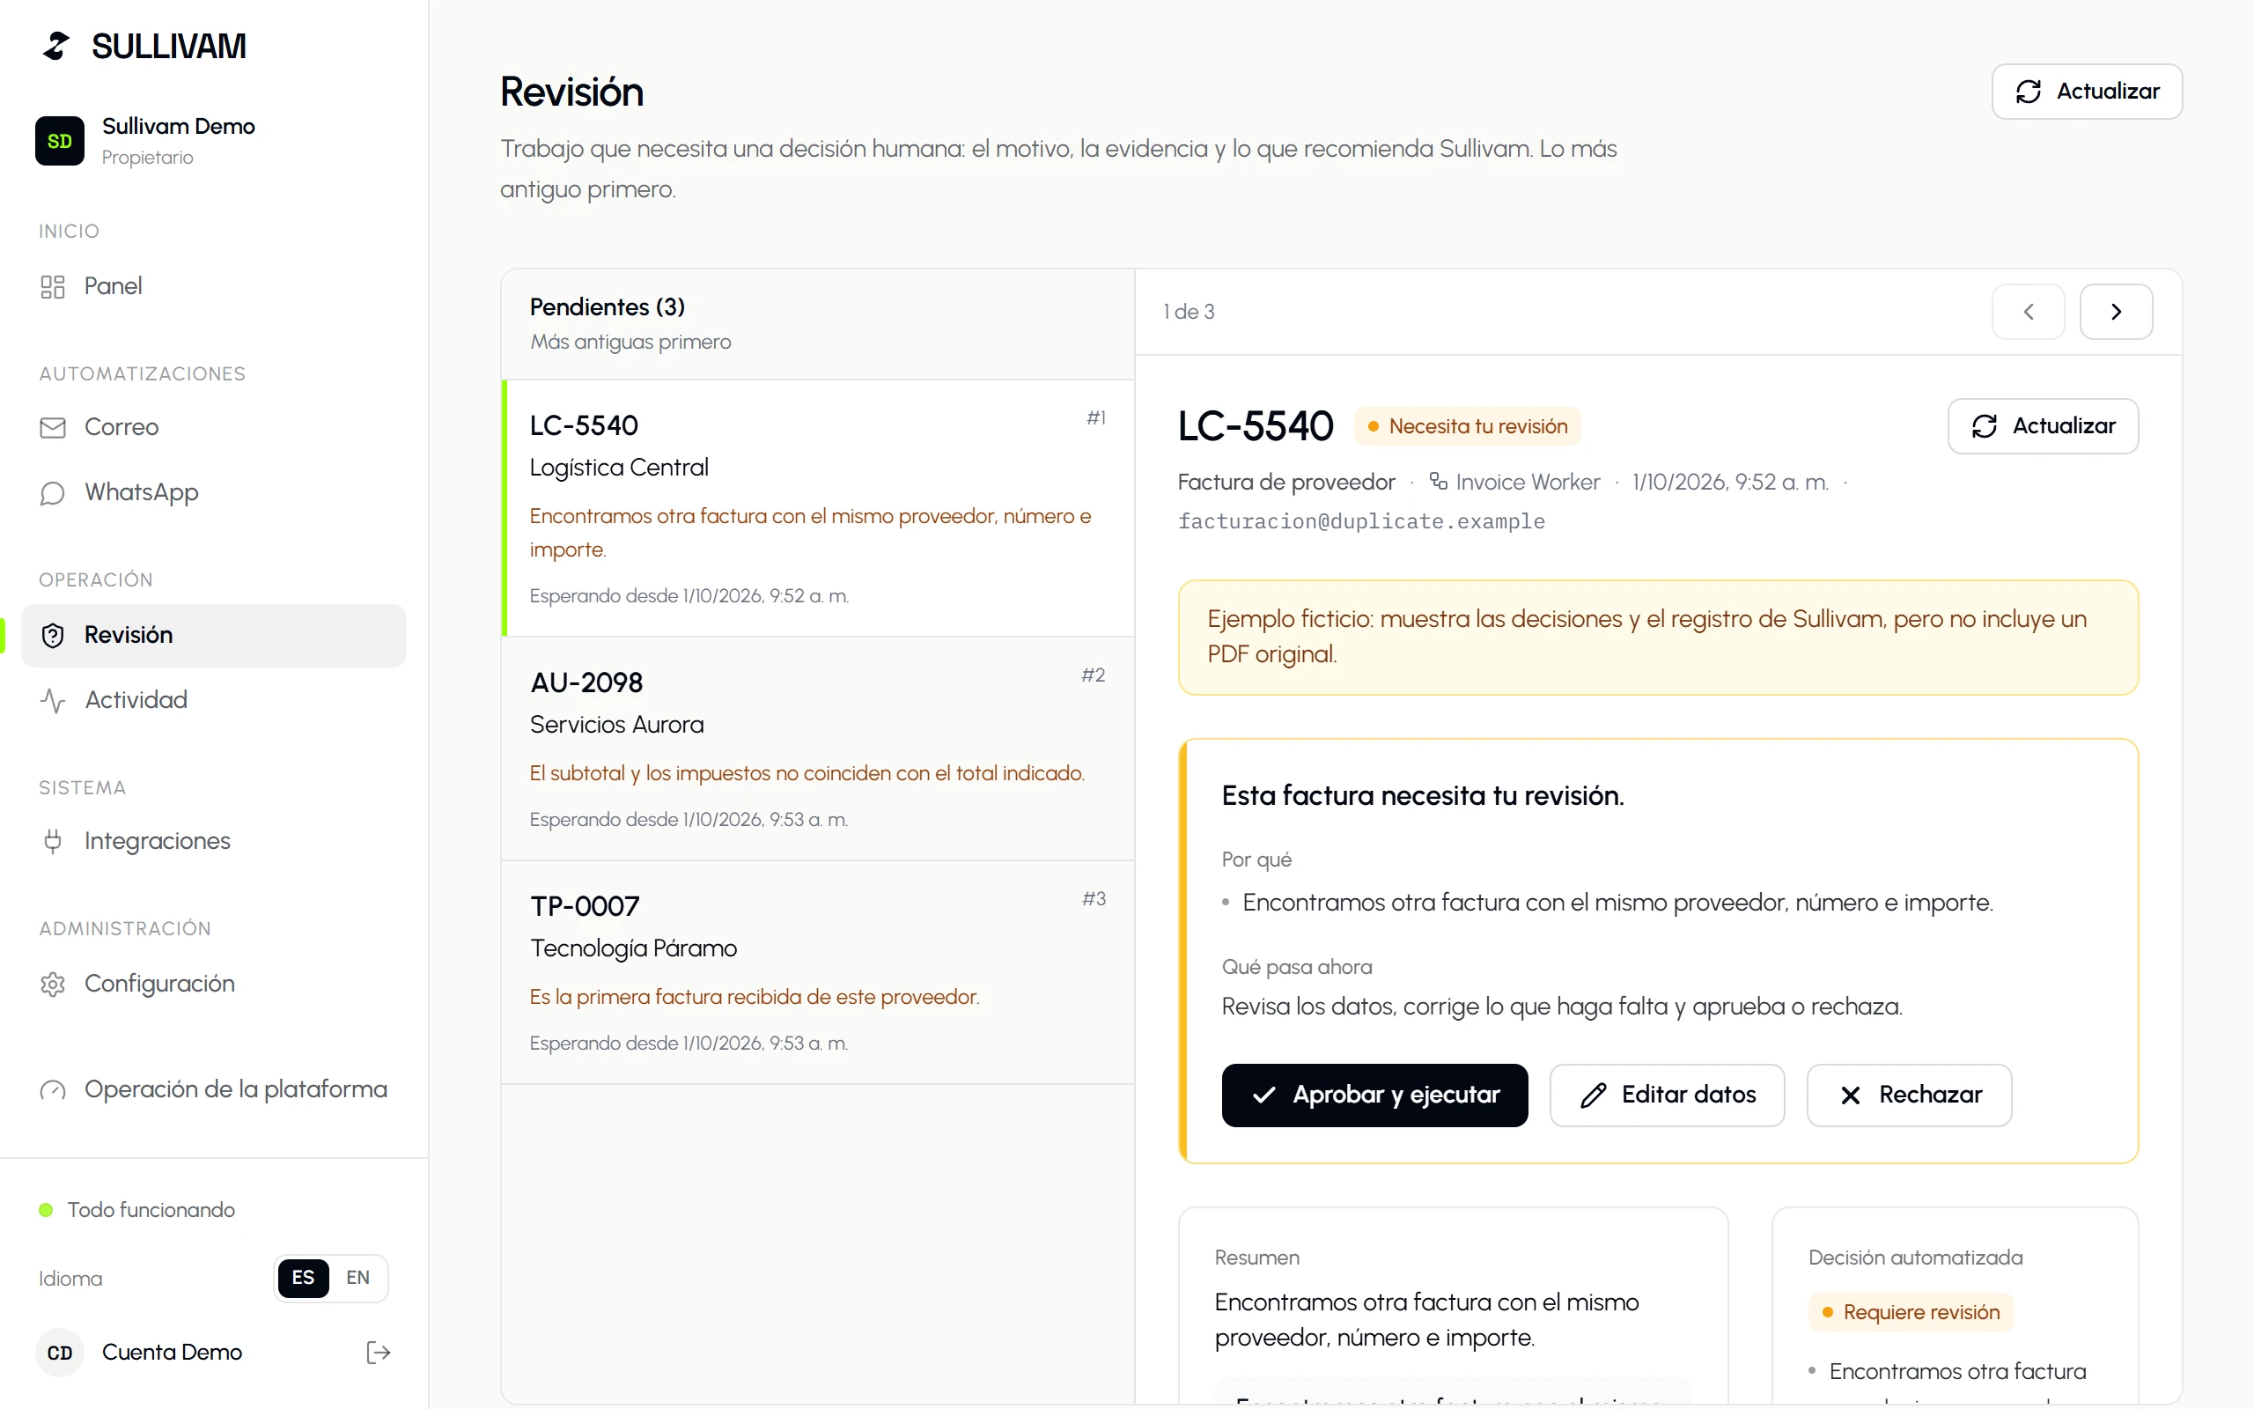Click the Configuración gear icon
The image size is (2254, 1409).
[x=53, y=984]
